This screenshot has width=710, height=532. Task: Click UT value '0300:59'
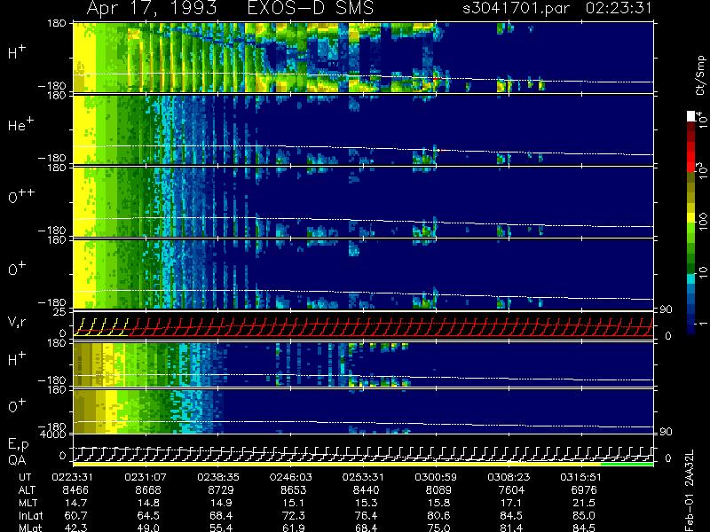436,477
